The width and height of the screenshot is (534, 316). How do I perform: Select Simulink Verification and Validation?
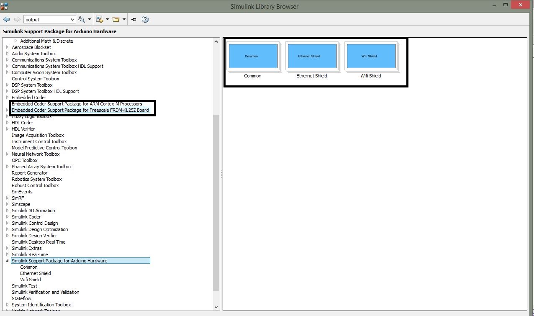coord(46,292)
